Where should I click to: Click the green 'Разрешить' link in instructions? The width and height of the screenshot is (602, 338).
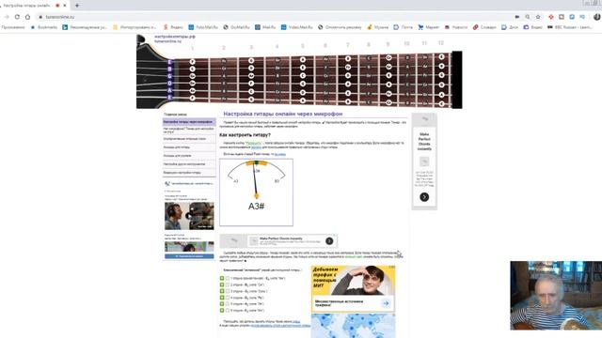(254, 143)
